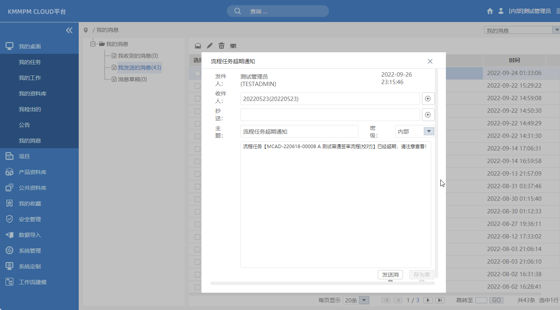The width and height of the screenshot is (560, 310).
Task: Click the send mail toolbar icon
Action: pos(233,46)
